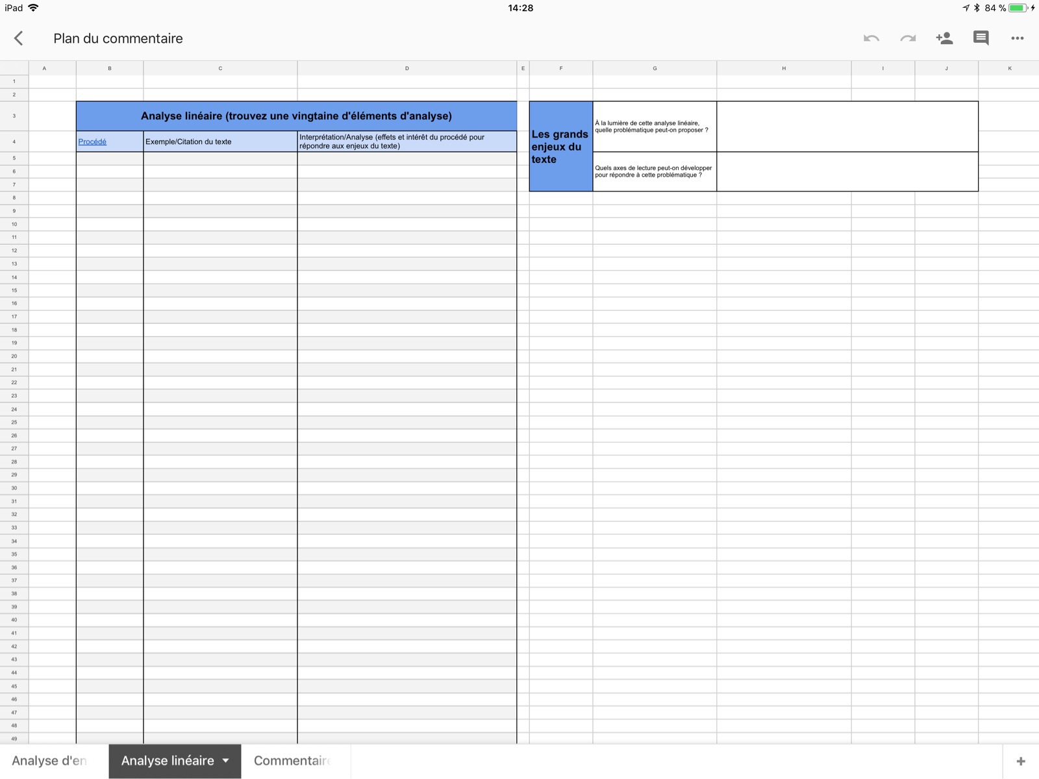The width and height of the screenshot is (1039, 779).
Task: Open the Analyse linéaire tab dropdown arrow
Action: (x=225, y=761)
